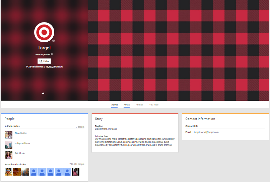Open Nina Kratter's name link
This screenshot has width=270, height=182.
(x=21, y=133)
